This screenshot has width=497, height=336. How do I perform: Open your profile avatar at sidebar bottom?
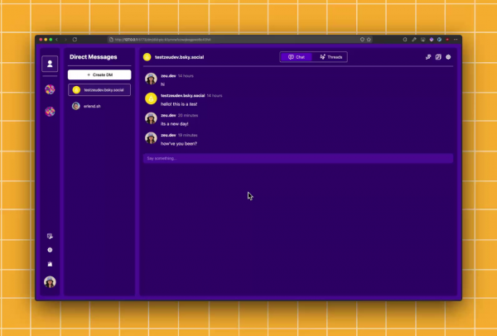(50, 282)
